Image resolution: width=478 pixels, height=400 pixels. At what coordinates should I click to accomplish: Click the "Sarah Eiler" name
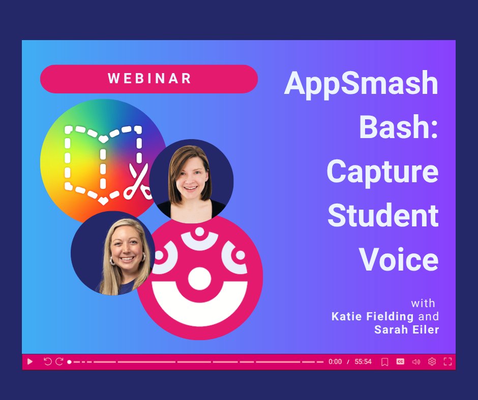pyautogui.click(x=407, y=329)
